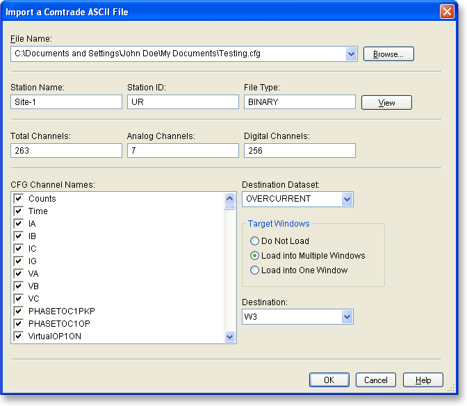
Task: Close the Import a Comtrade ASCII File dialog
Action: tap(447, 12)
